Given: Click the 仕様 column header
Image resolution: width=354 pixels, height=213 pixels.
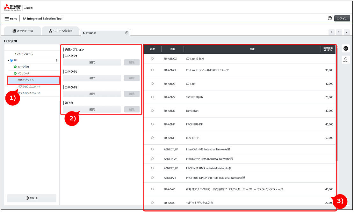Looking at the screenshot, I should (x=252, y=49).
